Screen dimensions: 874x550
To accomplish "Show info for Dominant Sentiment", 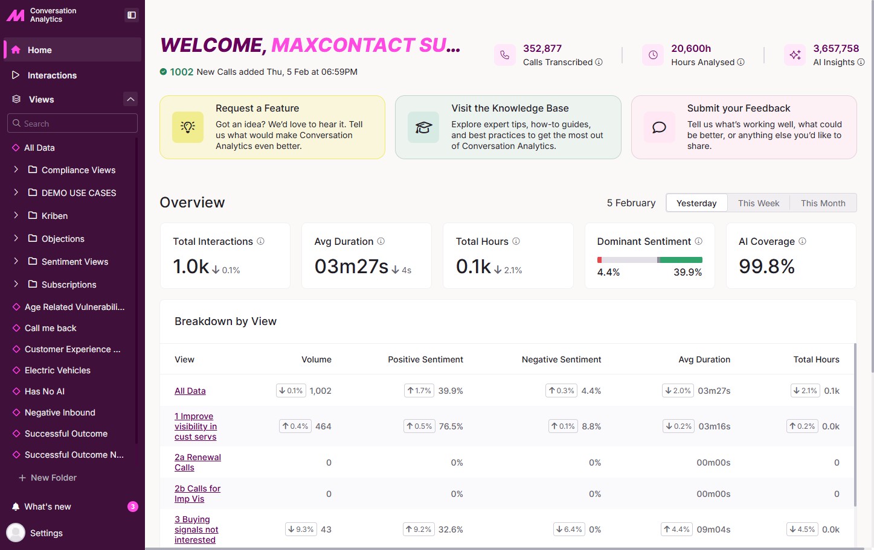I will [699, 241].
